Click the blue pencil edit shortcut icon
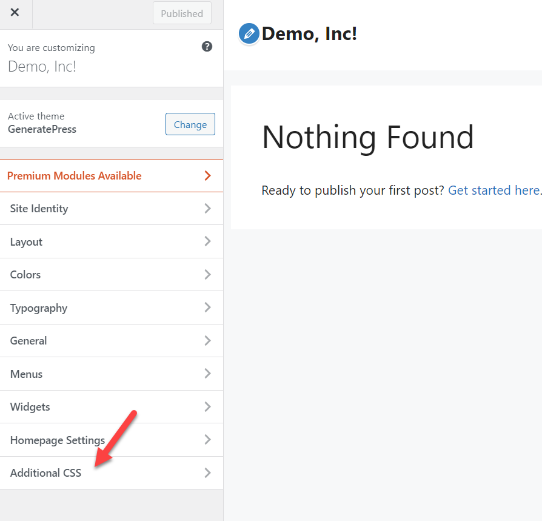This screenshot has height=521, width=542. pyautogui.click(x=249, y=34)
